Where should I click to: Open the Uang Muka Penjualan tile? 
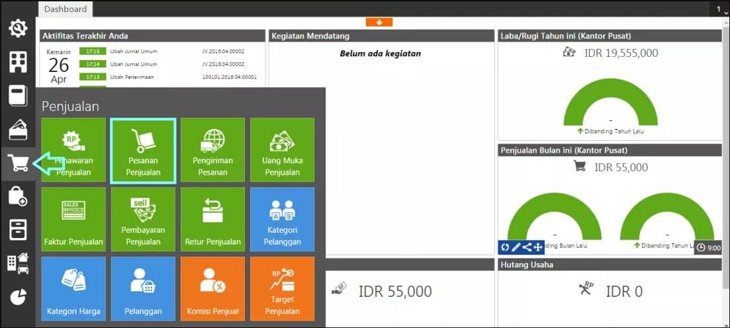click(282, 150)
